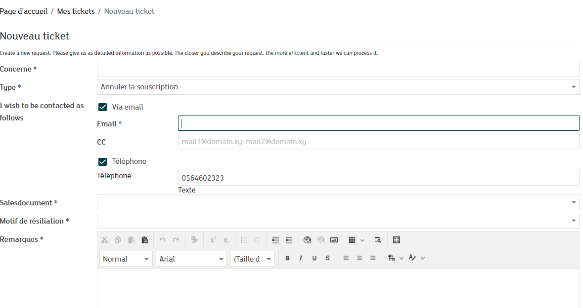Go to Page d'accueil breadcrumb link
Screen dimensions: 583x308
pos(24,11)
